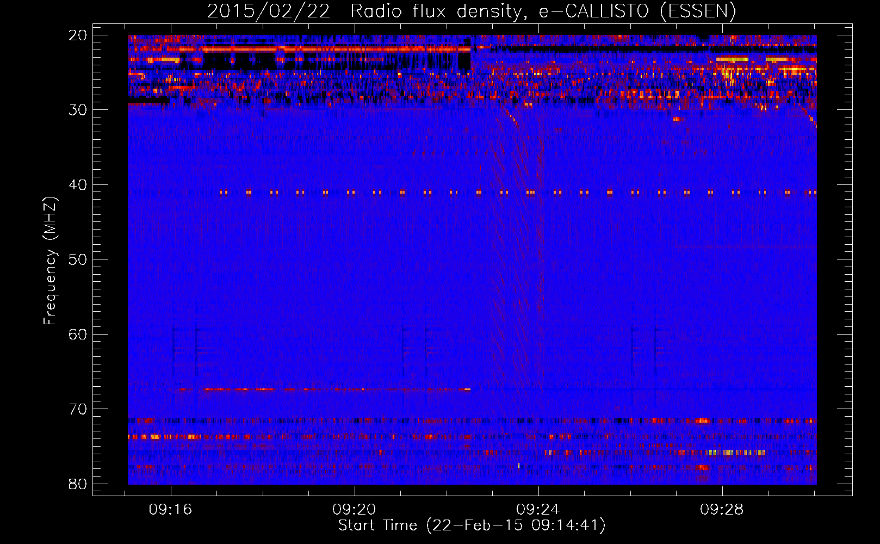The width and height of the screenshot is (880, 544).
Task: Click the '09:20' time tick label
Action: [x=355, y=510]
